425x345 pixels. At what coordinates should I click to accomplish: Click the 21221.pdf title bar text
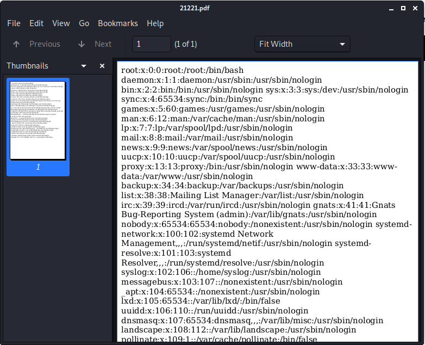[x=212, y=8]
